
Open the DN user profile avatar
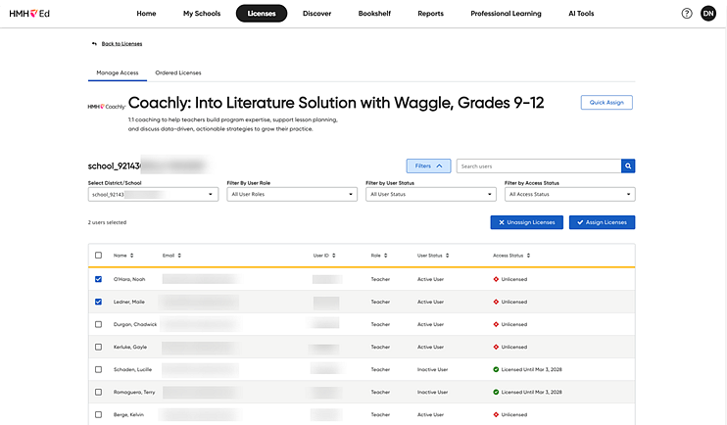point(708,14)
